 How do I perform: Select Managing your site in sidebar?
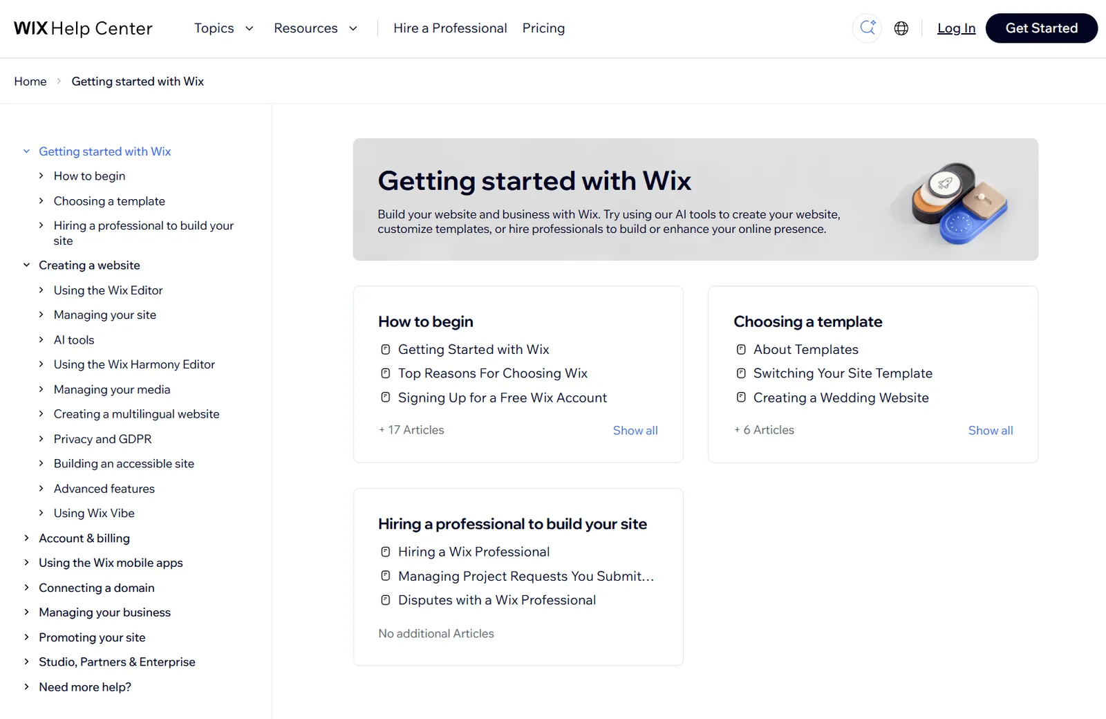[105, 315]
